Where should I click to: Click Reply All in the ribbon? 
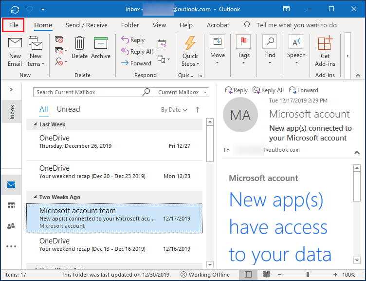coord(137,52)
